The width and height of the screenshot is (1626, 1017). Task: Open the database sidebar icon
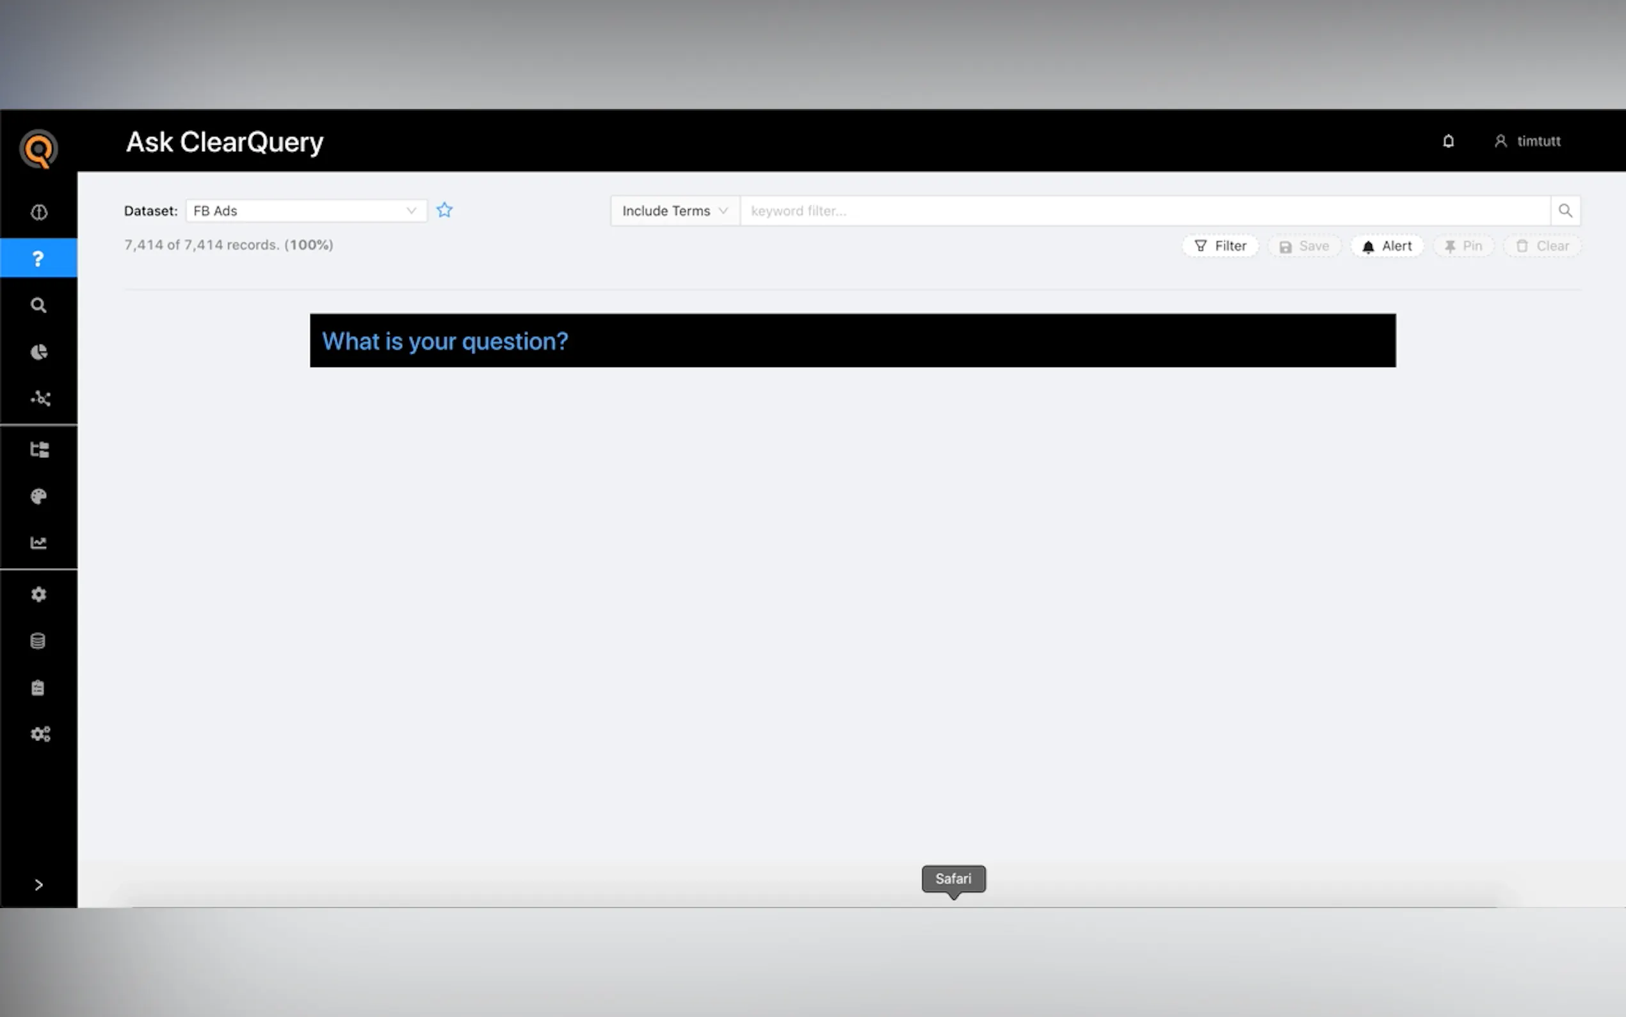38,640
